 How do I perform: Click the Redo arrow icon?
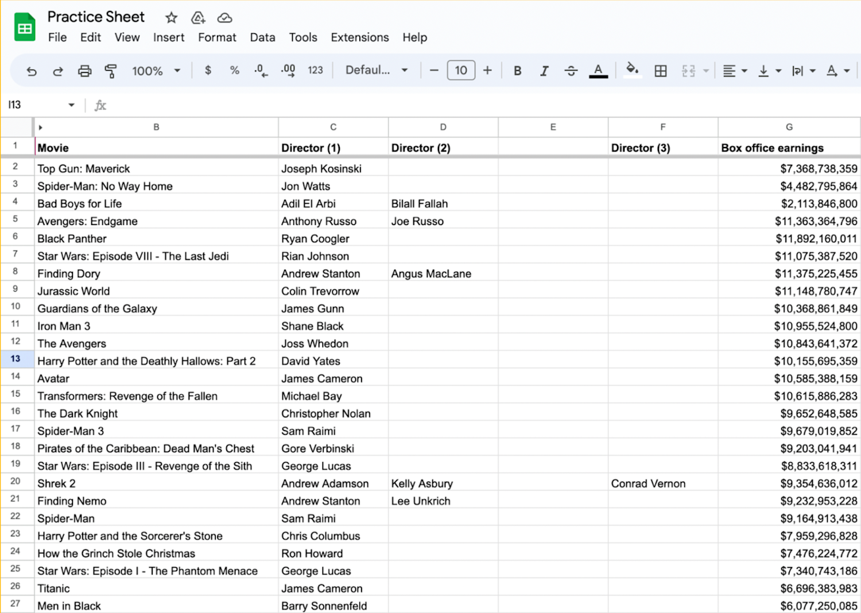pos(58,71)
